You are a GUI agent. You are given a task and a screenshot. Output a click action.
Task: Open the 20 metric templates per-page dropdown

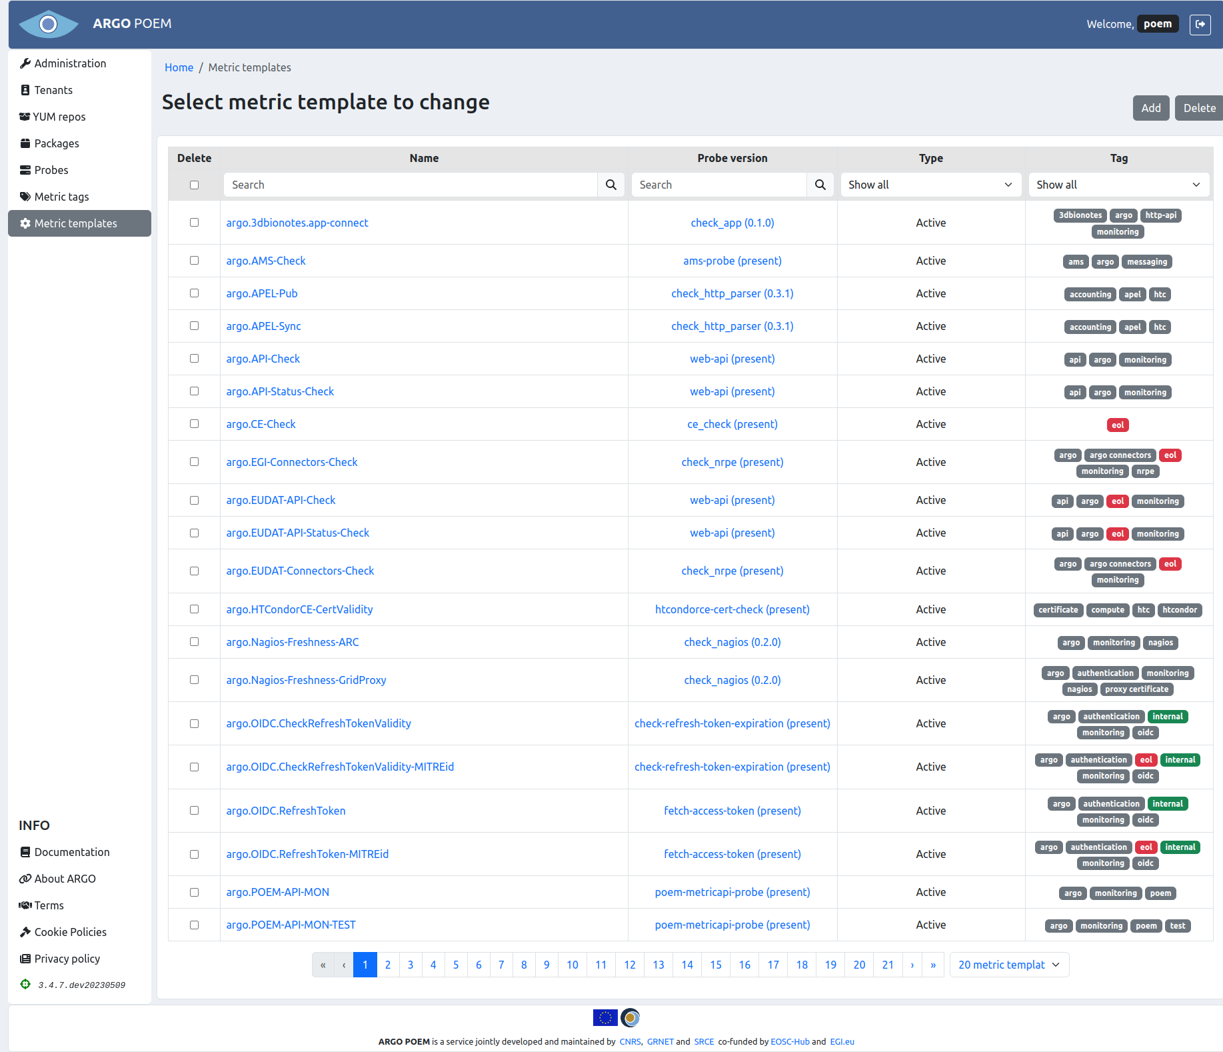pos(1008,965)
